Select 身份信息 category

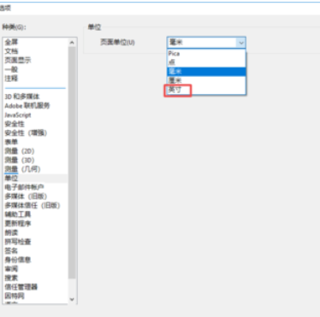(18, 260)
